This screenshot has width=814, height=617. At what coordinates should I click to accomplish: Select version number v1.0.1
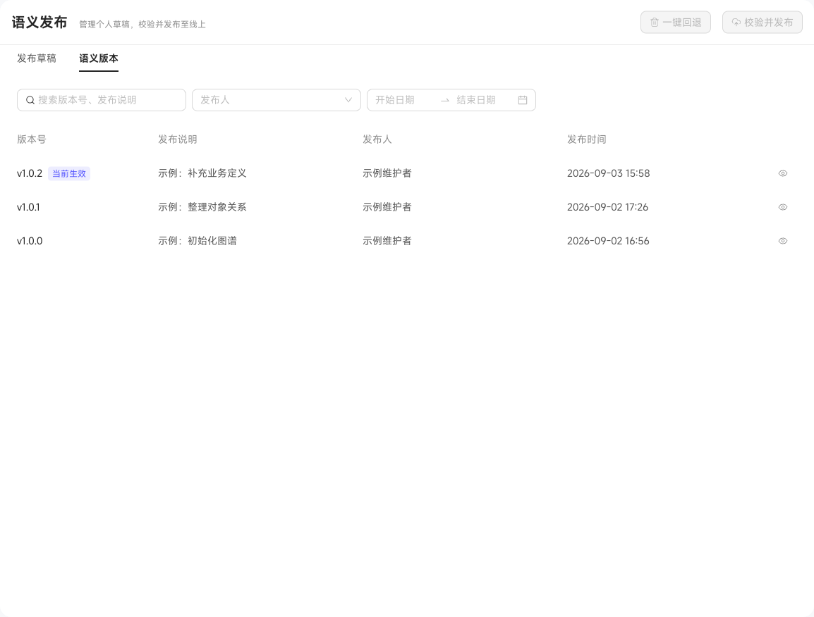click(28, 207)
